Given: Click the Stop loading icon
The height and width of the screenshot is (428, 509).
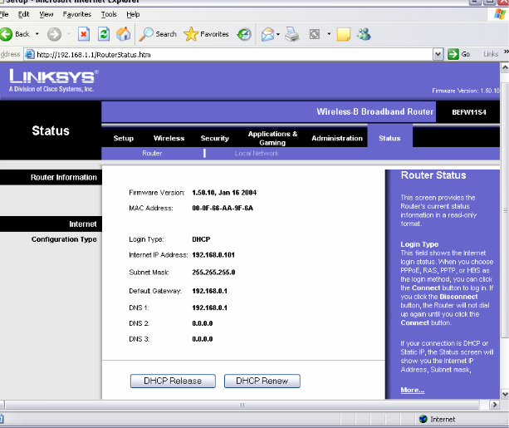Looking at the screenshot, I should click(84, 34).
